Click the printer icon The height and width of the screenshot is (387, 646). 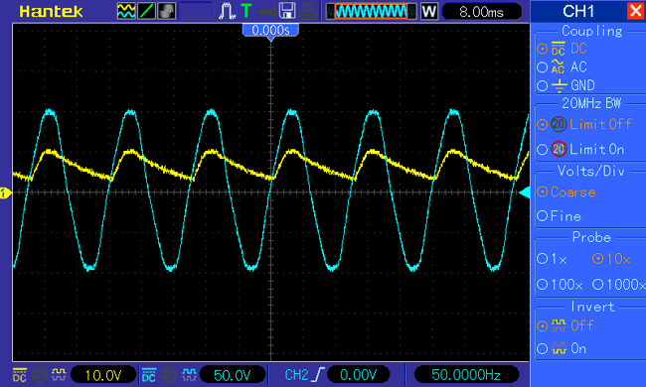point(308,11)
